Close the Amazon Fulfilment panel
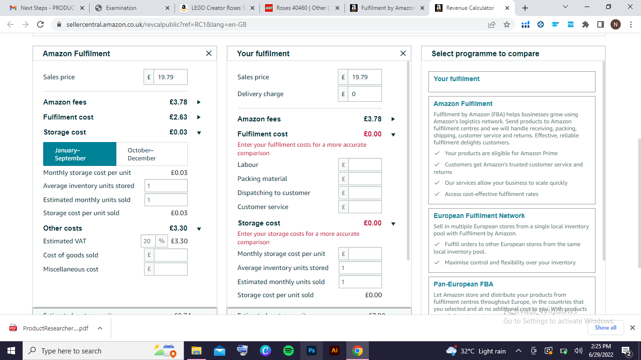This screenshot has height=360, width=641. pos(209,53)
